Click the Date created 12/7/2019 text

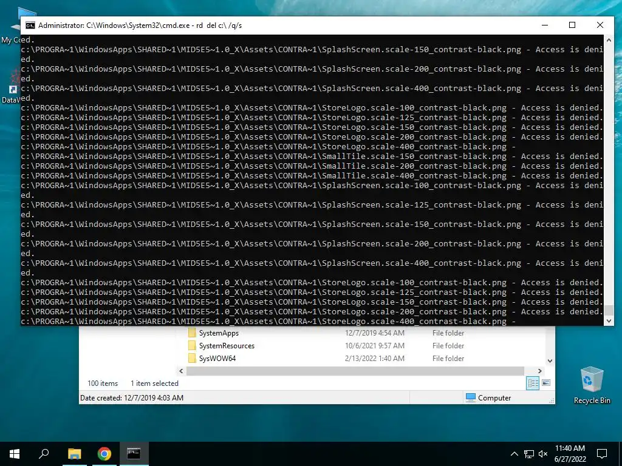(132, 398)
